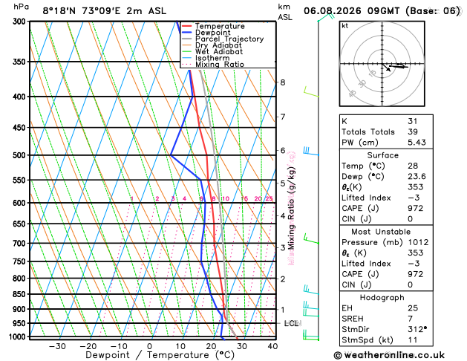Click the -20 temperature axis tick

(x=88, y=346)
